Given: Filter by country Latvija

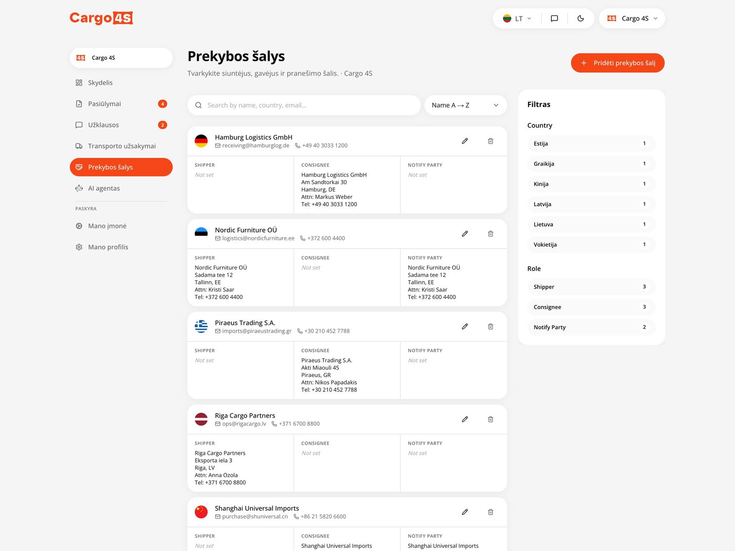Looking at the screenshot, I should [591, 204].
